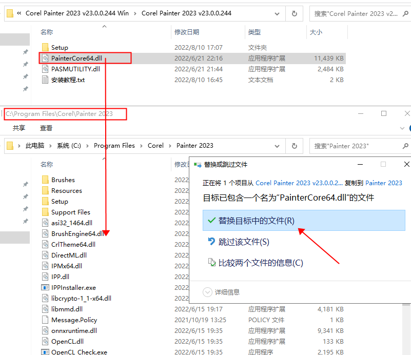Click 比较两个文件的信息(C) option
The width and height of the screenshot is (411, 355).
tap(261, 263)
